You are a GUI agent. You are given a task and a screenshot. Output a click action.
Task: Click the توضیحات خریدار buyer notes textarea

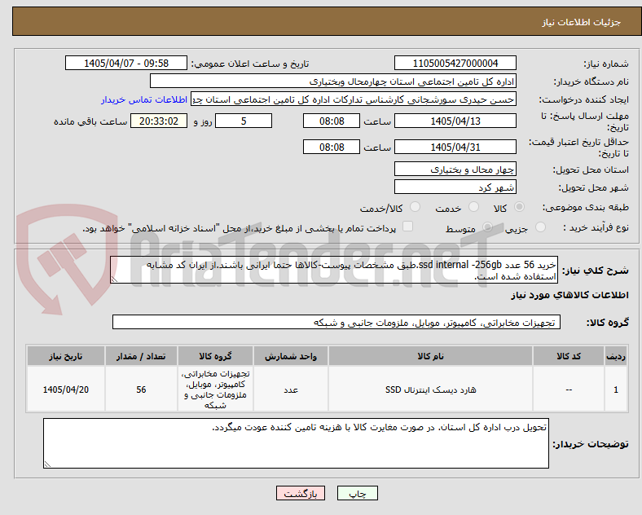[296, 443]
